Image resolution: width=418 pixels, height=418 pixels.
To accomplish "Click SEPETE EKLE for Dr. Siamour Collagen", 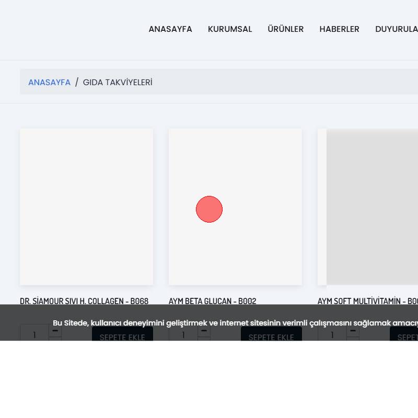I will 122,336.
